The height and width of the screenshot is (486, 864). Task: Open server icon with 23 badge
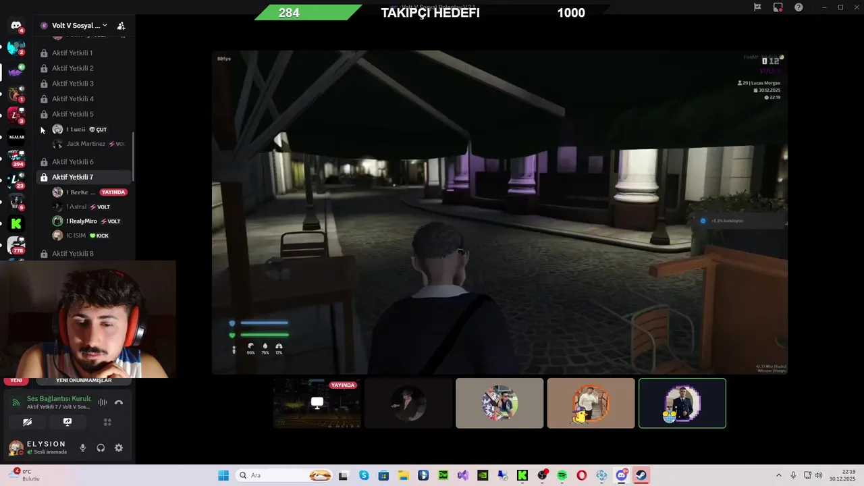tap(16, 180)
